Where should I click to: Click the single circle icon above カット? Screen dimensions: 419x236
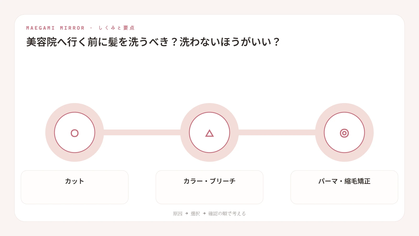coord(75,133)
